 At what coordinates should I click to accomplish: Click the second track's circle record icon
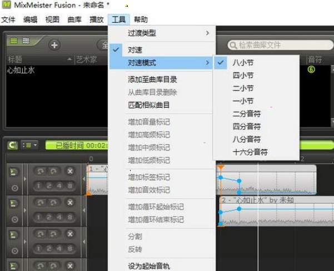tap(14, 219)
